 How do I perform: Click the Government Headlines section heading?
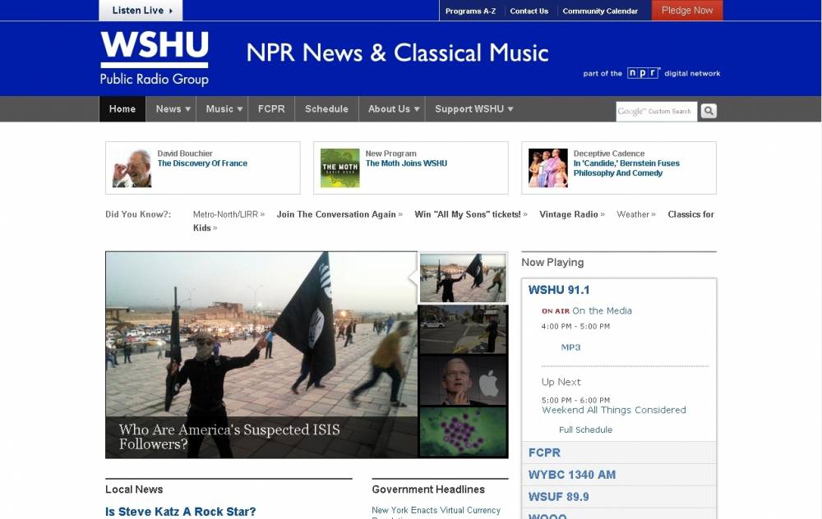(x=428, y=489)
